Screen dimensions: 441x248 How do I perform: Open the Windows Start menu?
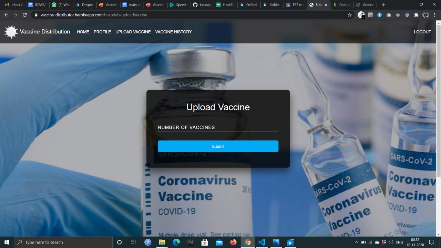tap(7, 242)
